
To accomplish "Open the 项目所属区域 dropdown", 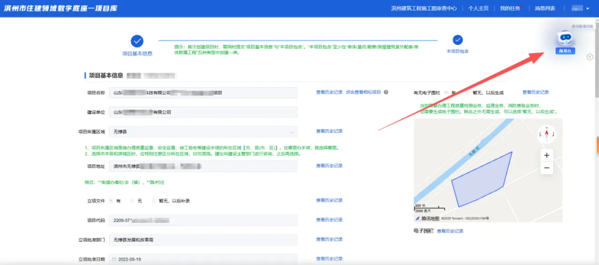I will pos(203,132).
